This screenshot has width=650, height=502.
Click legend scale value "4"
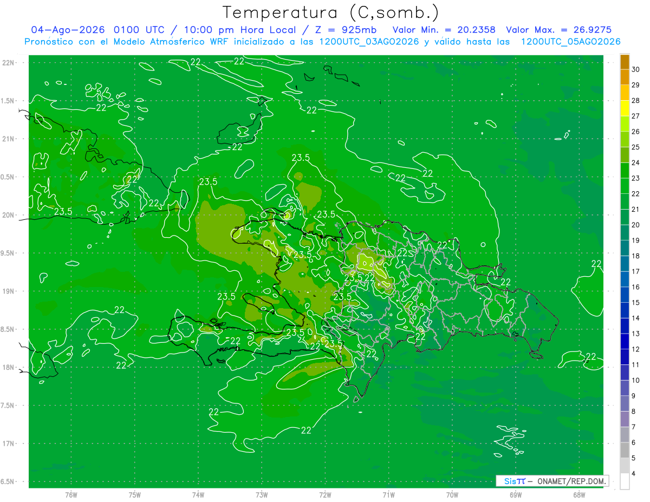634,474
